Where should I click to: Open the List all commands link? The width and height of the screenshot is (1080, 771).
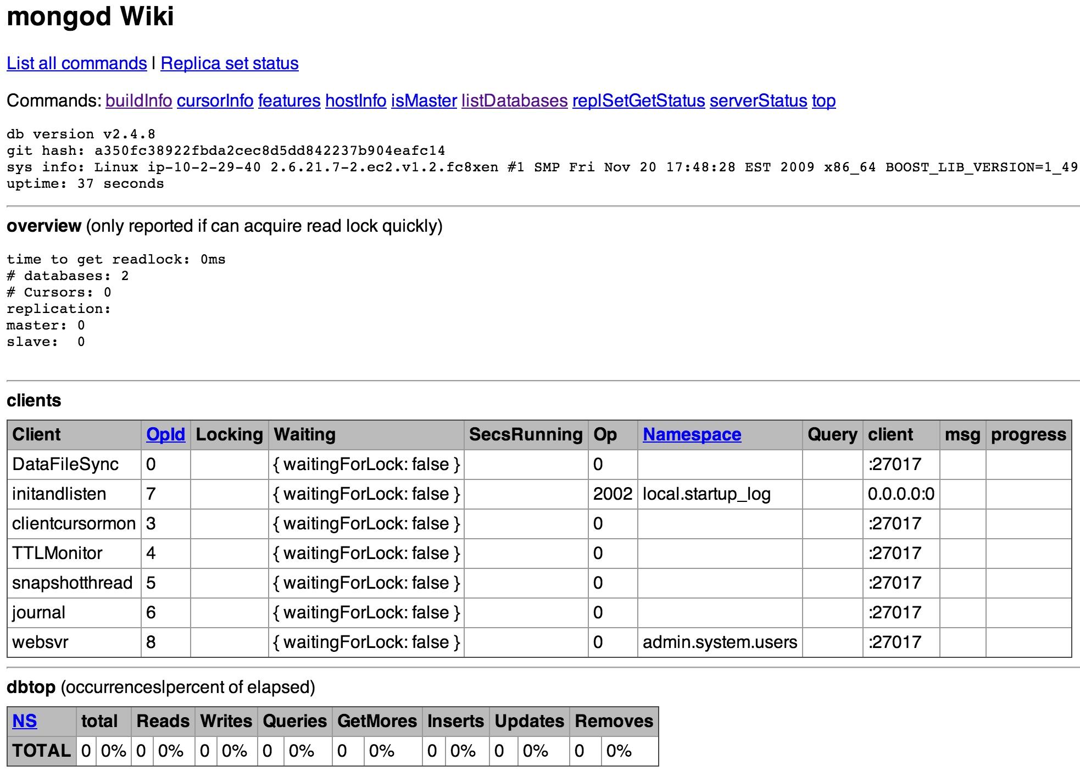click(76, 64)
